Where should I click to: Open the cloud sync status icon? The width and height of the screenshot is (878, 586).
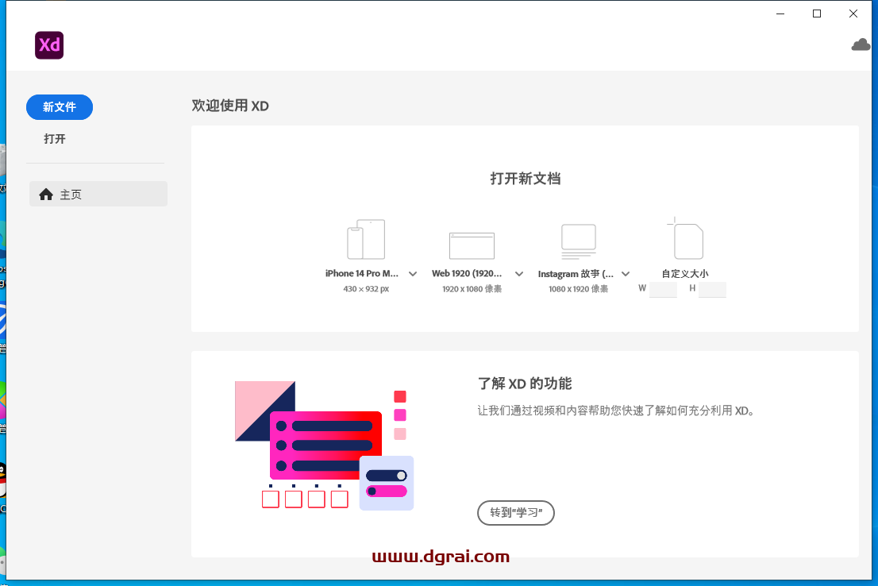(x=861, y=44)
